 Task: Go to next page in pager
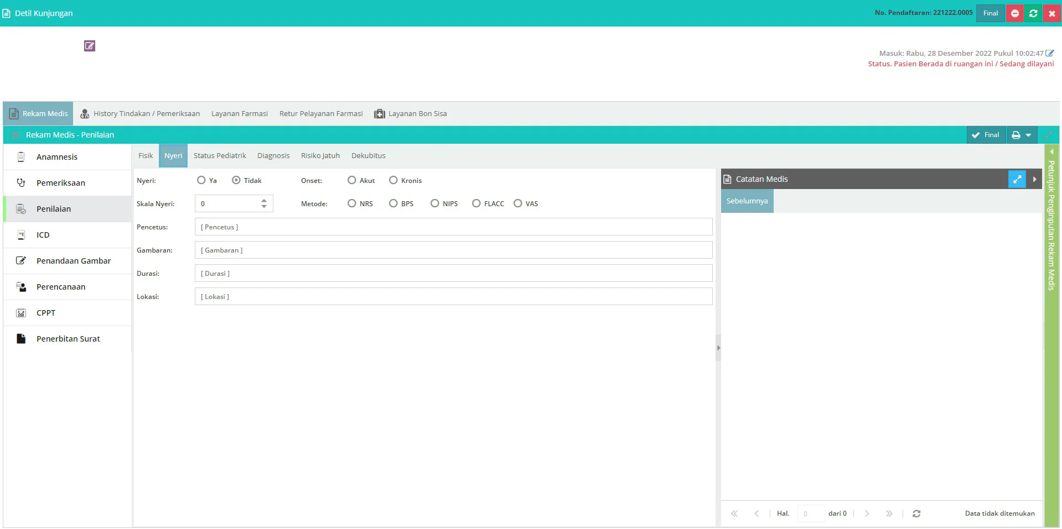(x=867, y=514)
